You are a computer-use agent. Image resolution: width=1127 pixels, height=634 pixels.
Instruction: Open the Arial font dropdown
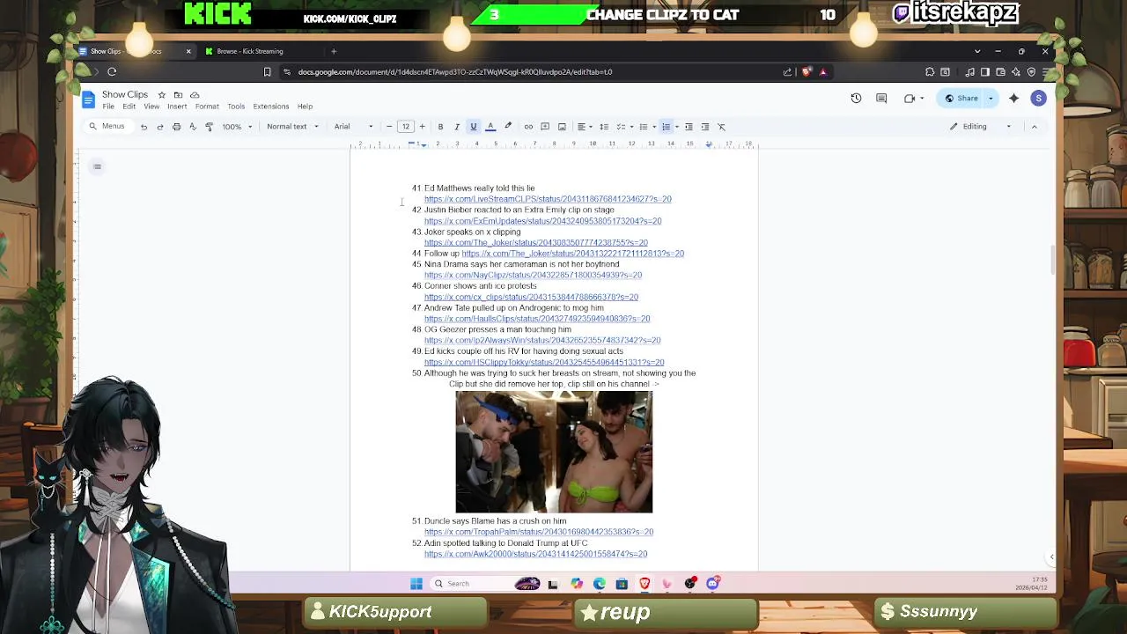click(x=353, y=127)
